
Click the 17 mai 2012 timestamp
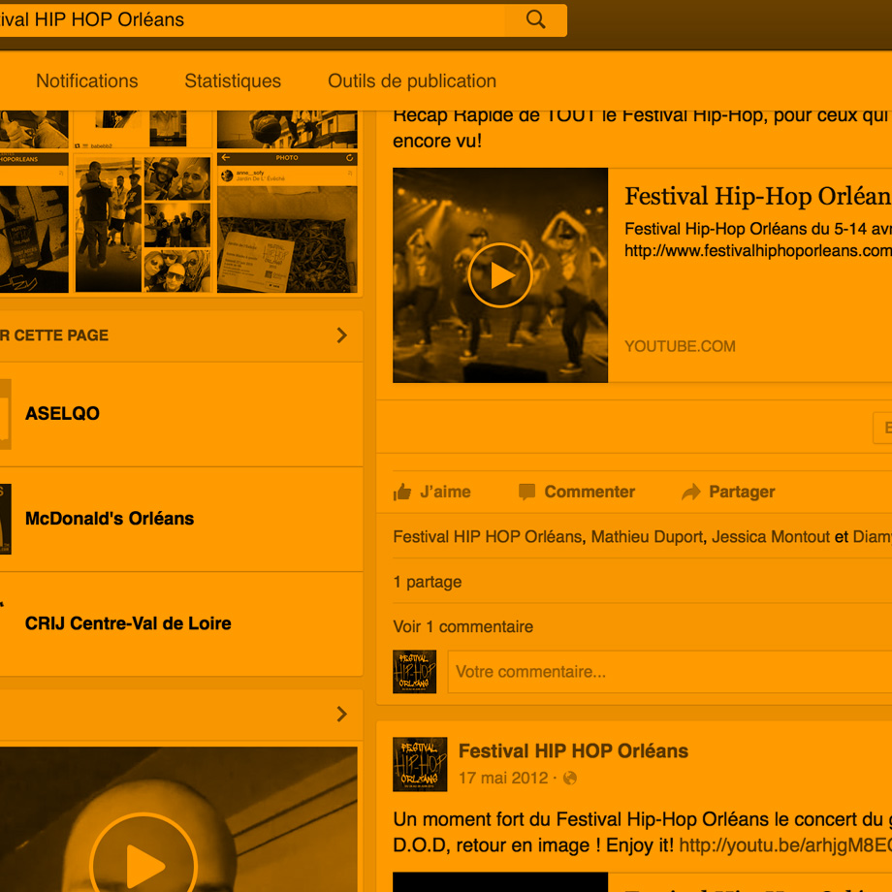coord(503,779)
